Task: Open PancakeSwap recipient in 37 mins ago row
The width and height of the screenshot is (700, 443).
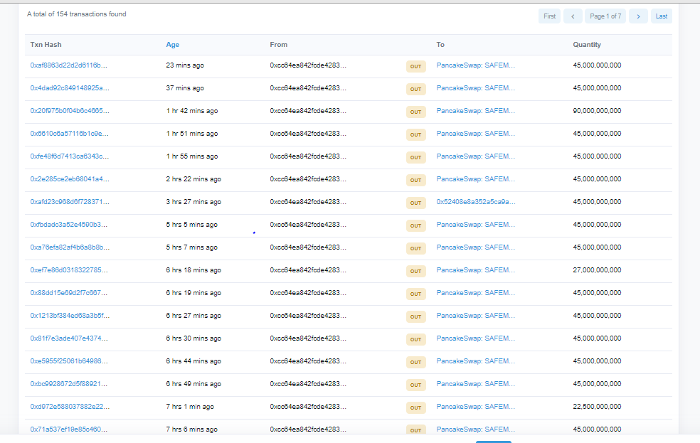Action: pos(476,88)
